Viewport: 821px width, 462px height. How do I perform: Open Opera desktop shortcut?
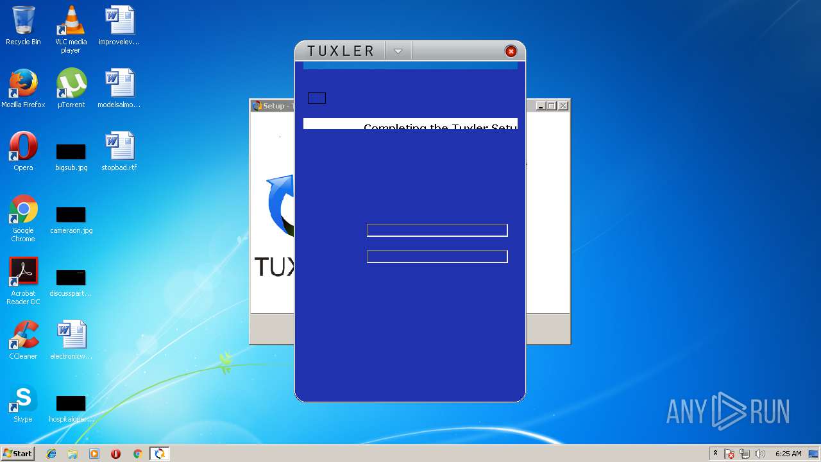pos(23,151)
